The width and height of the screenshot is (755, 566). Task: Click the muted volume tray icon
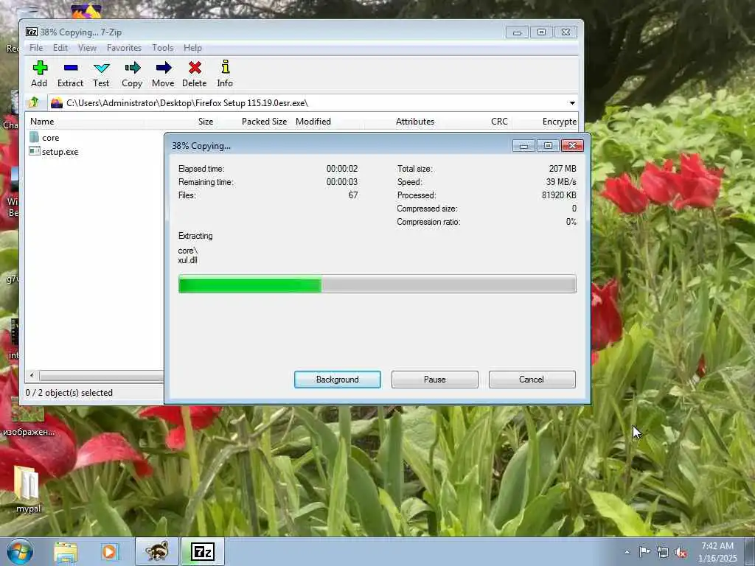(681, 553)
